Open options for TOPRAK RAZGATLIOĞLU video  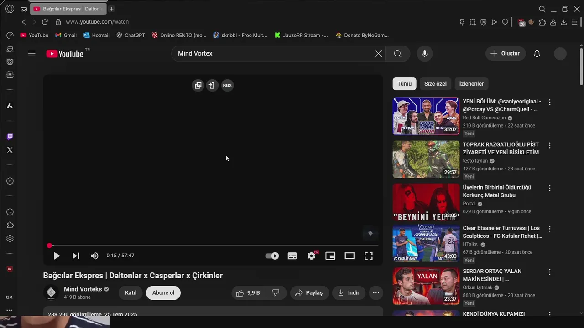tap(550, 145)
